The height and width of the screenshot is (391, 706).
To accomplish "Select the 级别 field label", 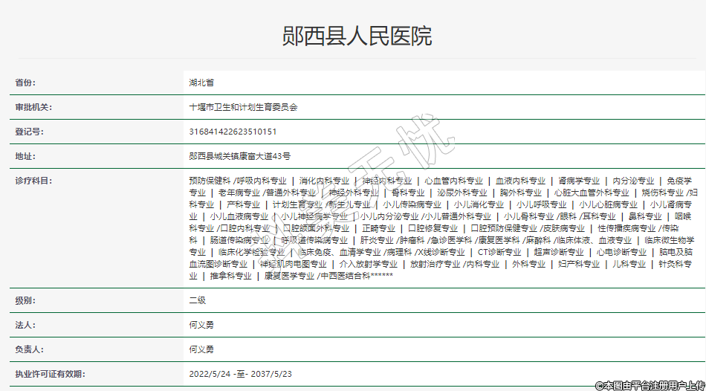I will coord(25,300).
